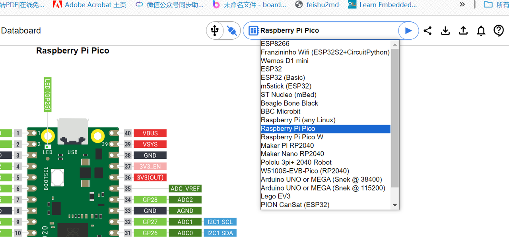
Task: Click the AGND label
Action: [185, 211]
